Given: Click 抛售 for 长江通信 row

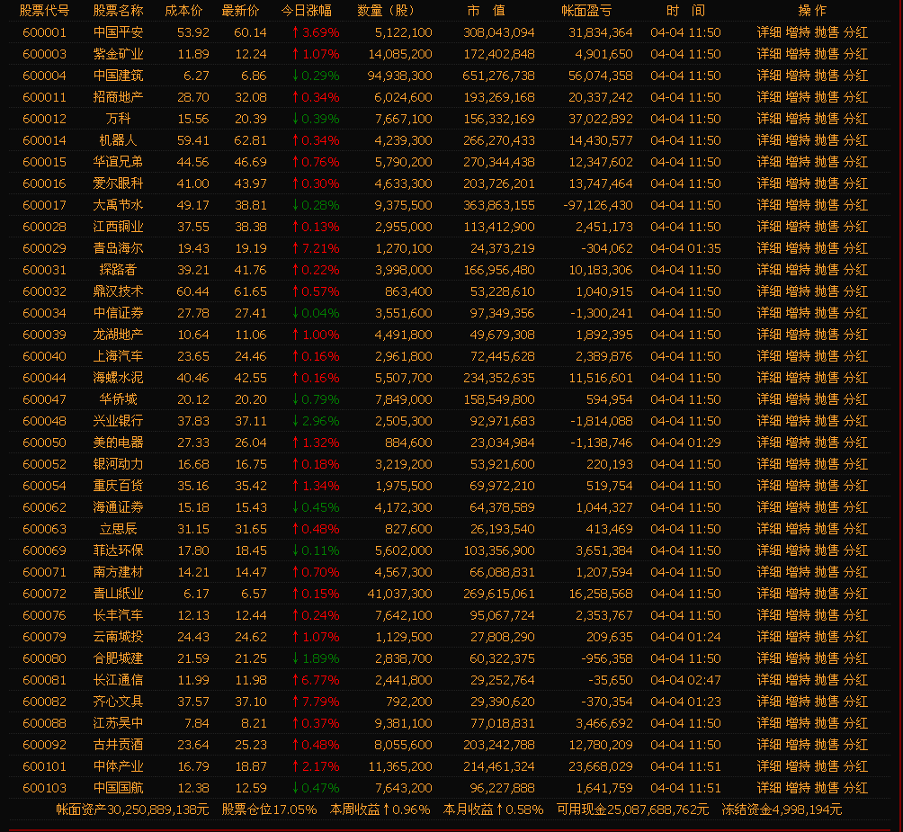Looking at the screenshot, I should point(827,681).
